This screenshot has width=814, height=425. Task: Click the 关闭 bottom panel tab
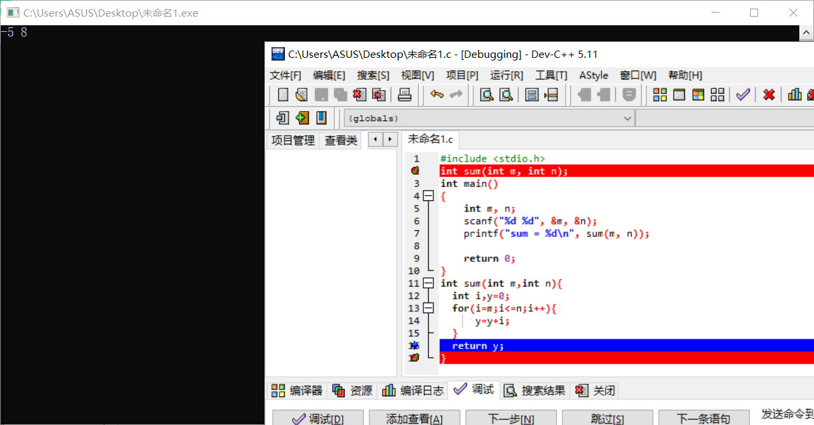pyautogui.click(x=595, y=390)
